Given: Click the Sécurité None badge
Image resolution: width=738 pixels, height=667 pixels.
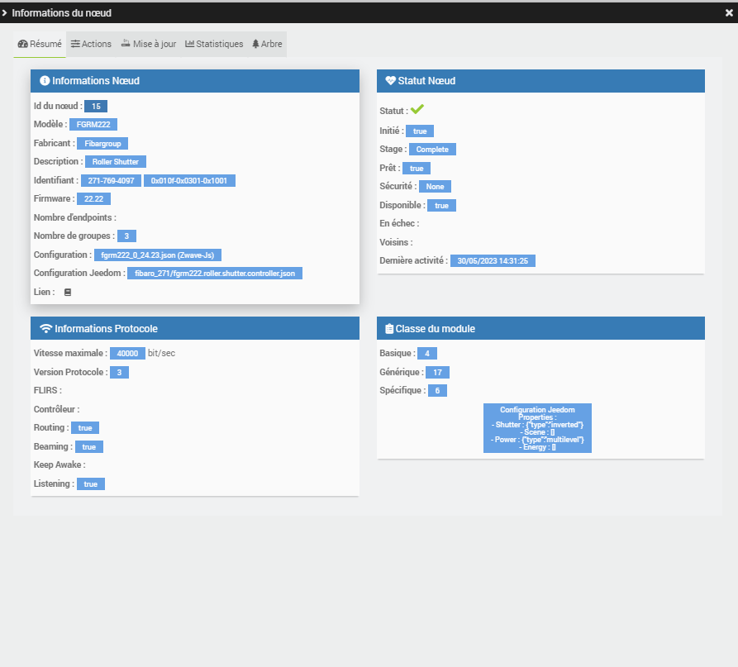Looking at the screenshot, I should coord(435,187).
